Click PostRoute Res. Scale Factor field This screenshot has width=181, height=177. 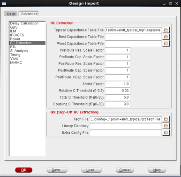click(118, 64)
